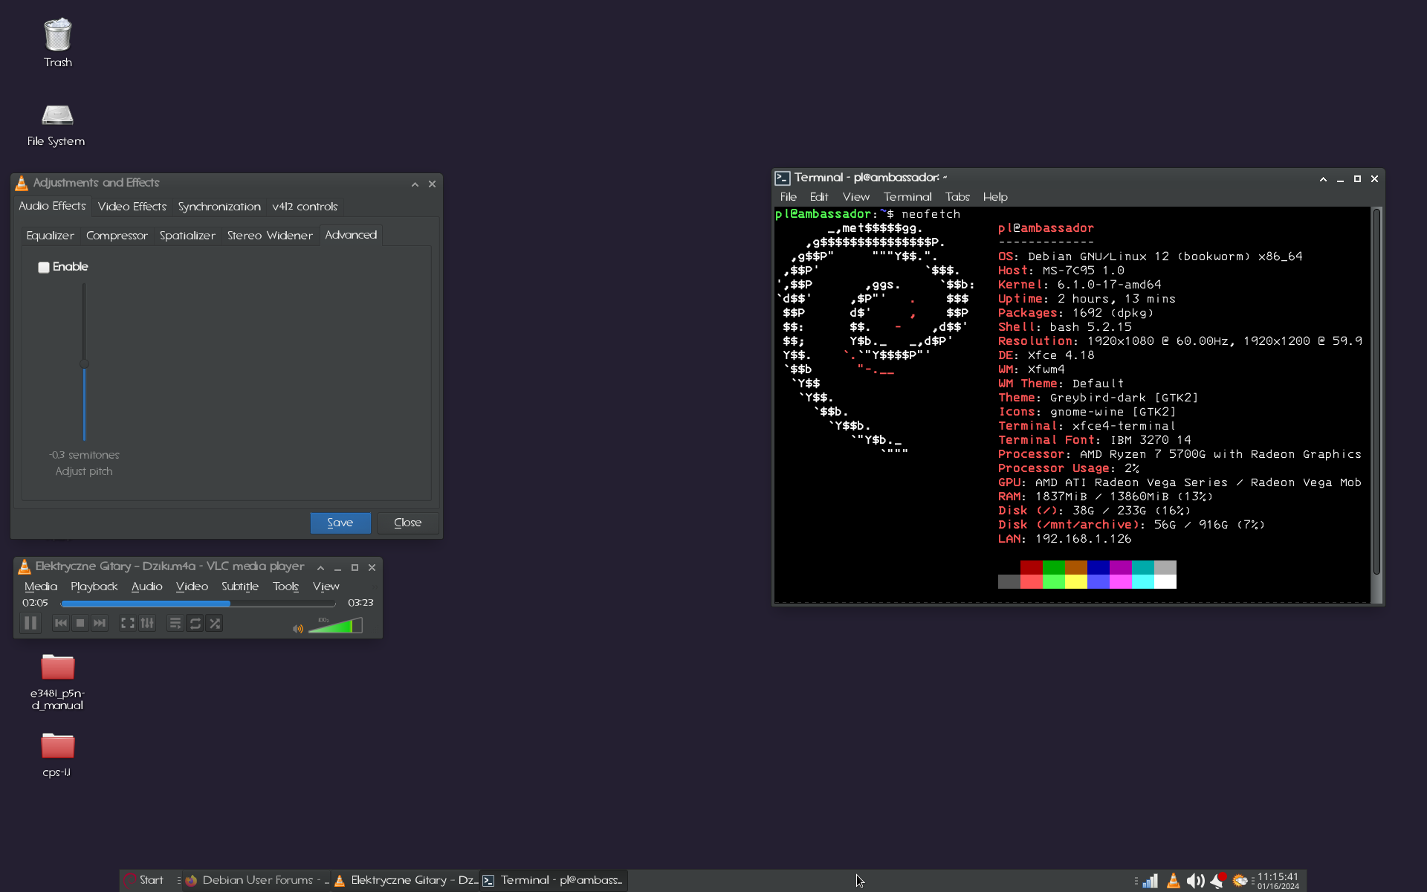
Task: Open volume control tray icon
Action: (x=1195, y=881)
